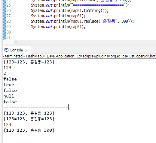Click the console output line "null"

click(9, 96)
